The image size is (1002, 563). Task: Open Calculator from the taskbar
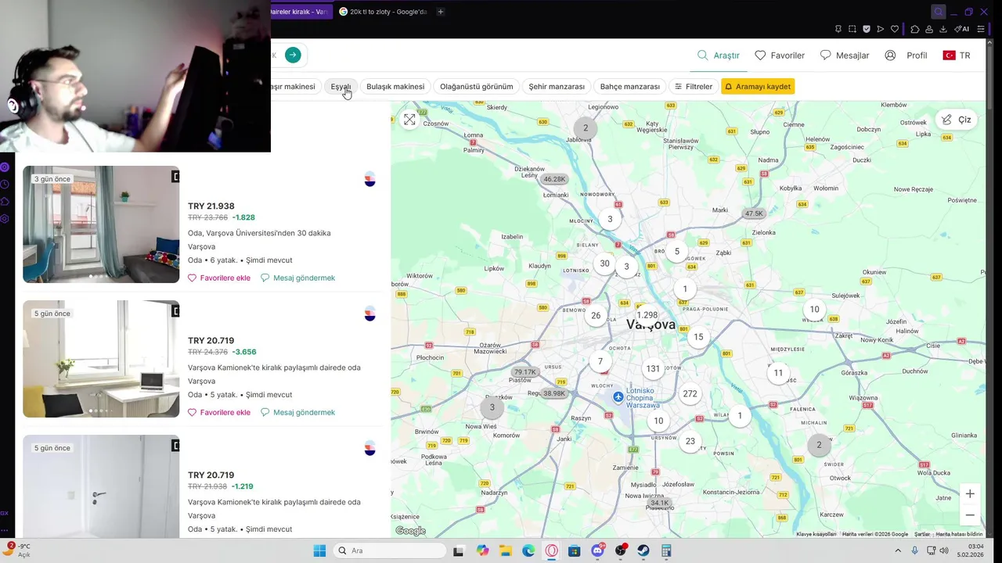click(x=666, y=550)
